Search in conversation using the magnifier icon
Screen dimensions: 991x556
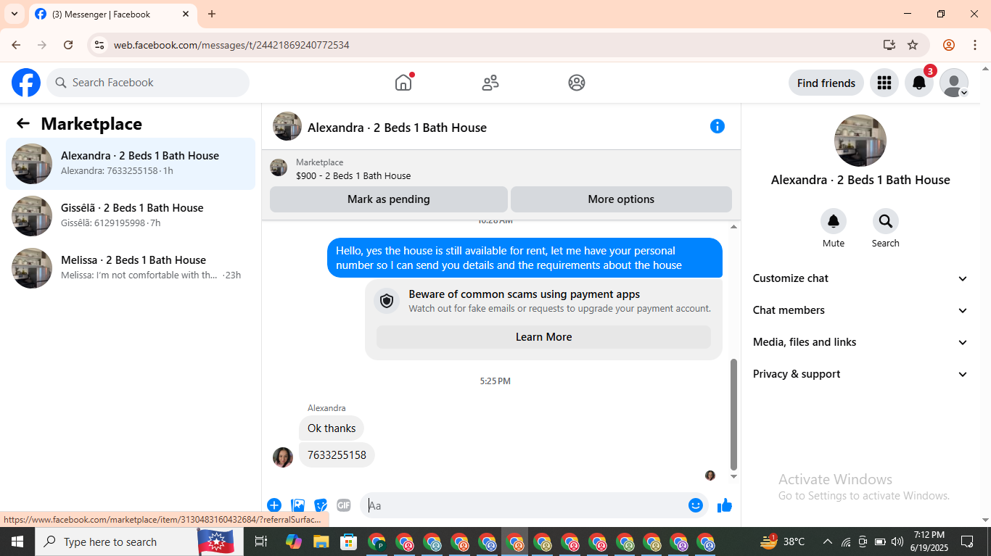coord(886,221)
